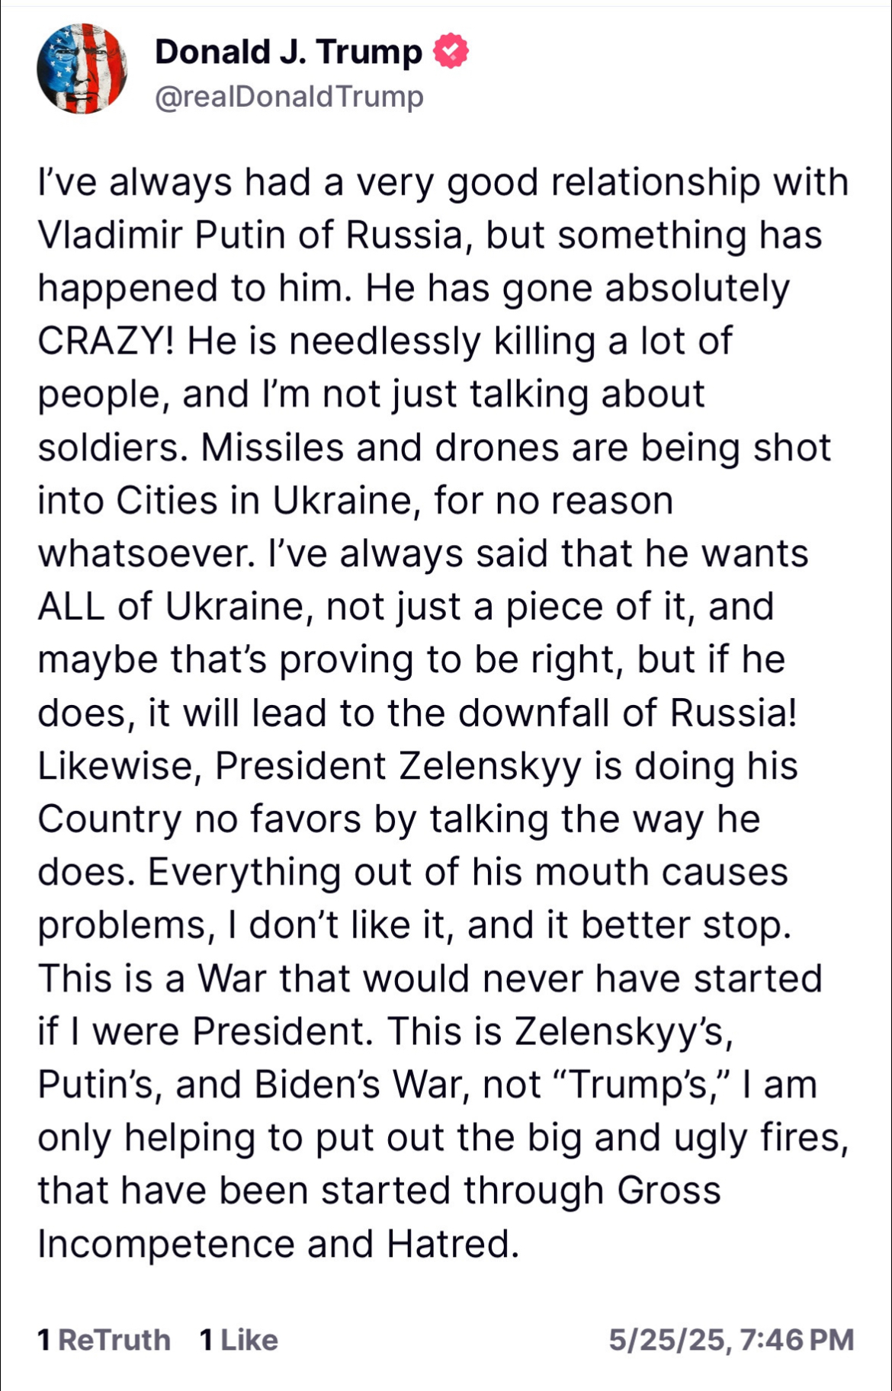Image resolution: width=892 pixels, height=1391 pixels.
Task: Click the word Biden’s in the post
Action: [316, 1085]
